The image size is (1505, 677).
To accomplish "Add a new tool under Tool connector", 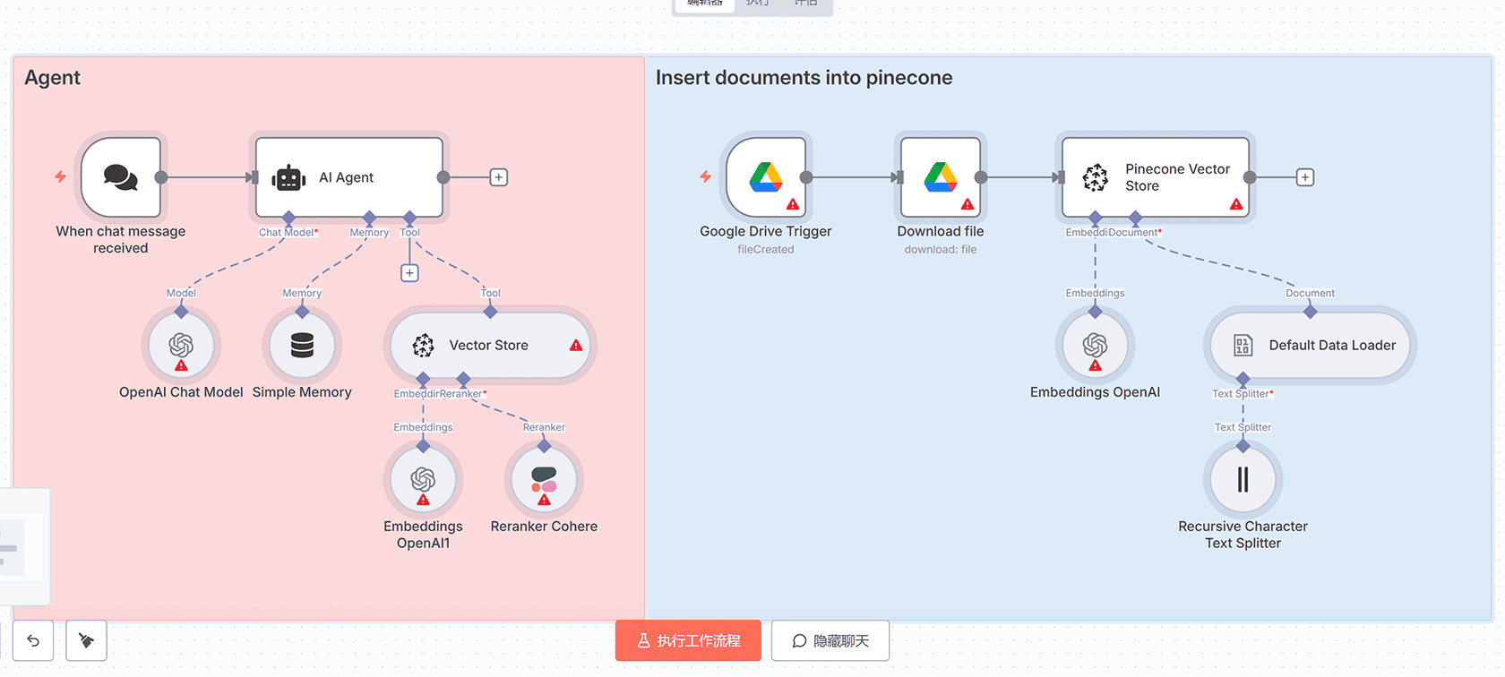I will coord(409,273).
